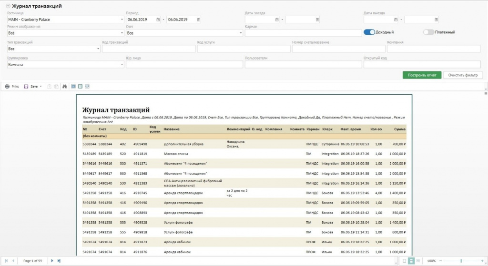Screen dimensions: 488x266
Task: Focus the Номер счета/название field
Action: tap(339, 49)
